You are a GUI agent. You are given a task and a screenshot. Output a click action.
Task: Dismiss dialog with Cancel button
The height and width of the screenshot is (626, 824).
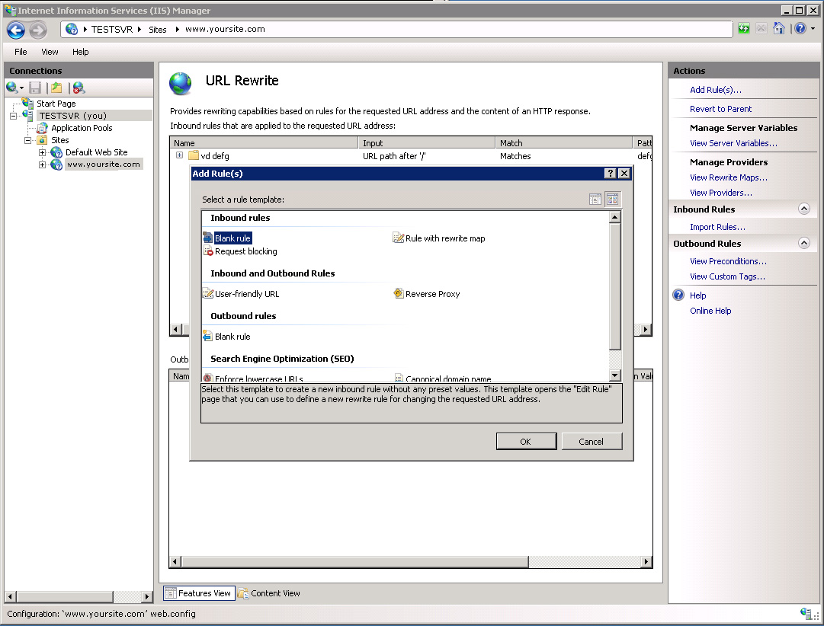pyautogui.click(x=592, y=441)
